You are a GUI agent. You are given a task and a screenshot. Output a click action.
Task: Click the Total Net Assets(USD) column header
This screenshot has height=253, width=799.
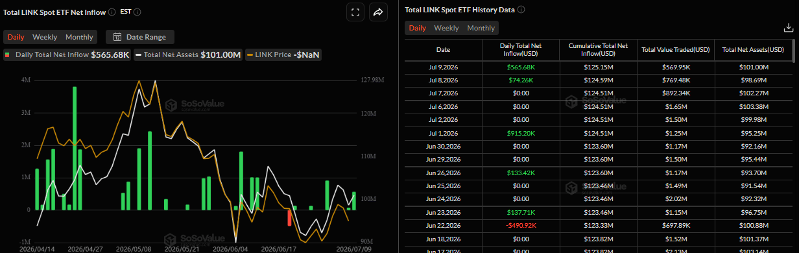click(754, 49)
